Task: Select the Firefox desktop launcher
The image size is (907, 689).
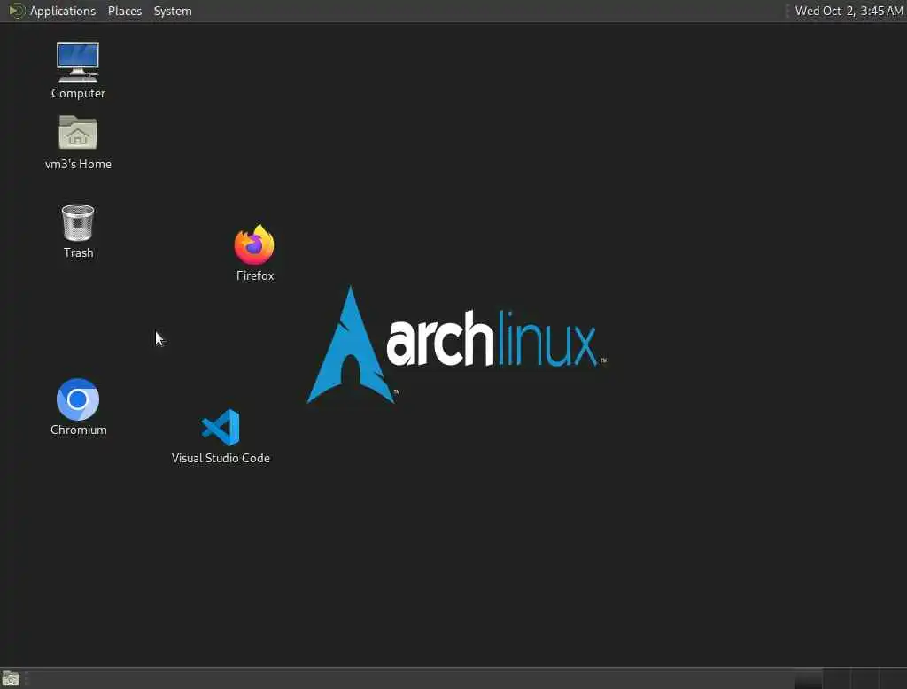Action: 254,244
